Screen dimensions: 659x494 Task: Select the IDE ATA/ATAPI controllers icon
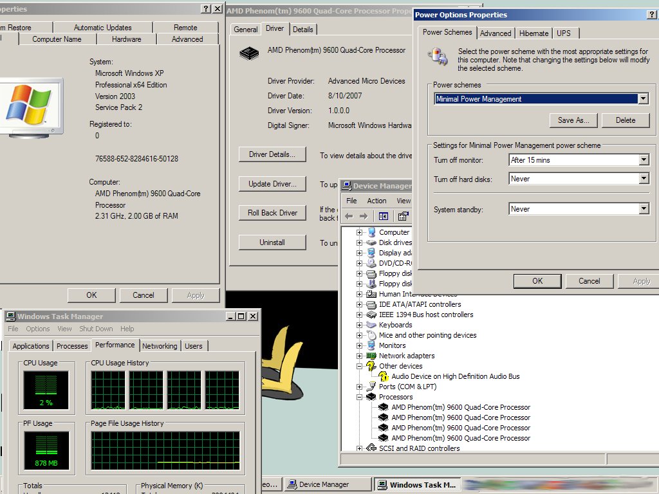(x=371, y=304)
